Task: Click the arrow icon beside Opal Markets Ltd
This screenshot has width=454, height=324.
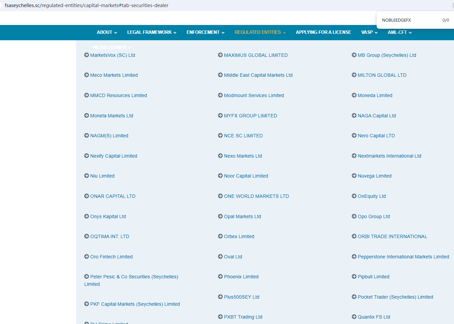Action: 220,216
